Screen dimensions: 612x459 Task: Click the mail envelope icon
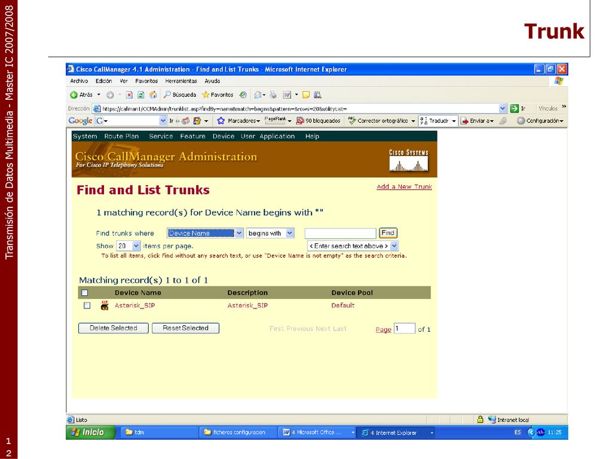tap(258, 95)
